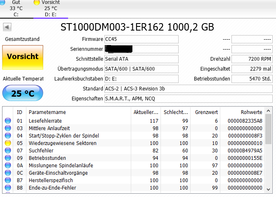276x197 pixels.
Task: Click yellow warning circle for Wiederzugewiesene Sektoren
Action: [x=8, y=143]
